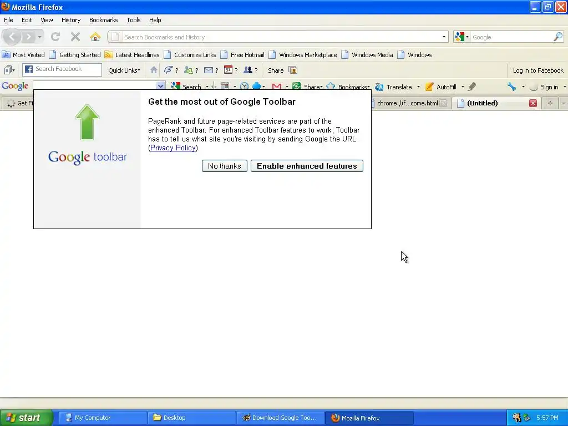
Task: Open the Privacy Policy link
Action: (173, 148)
